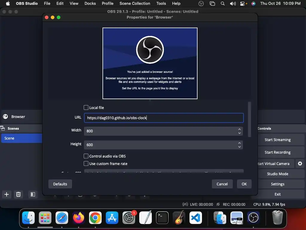Viewport: 306px width, 230px height.
Task: Enable Studio Mode
Action: pos(278,174)
